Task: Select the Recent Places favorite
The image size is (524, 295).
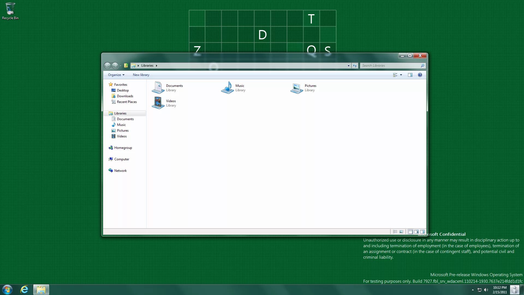Action: 127,102
